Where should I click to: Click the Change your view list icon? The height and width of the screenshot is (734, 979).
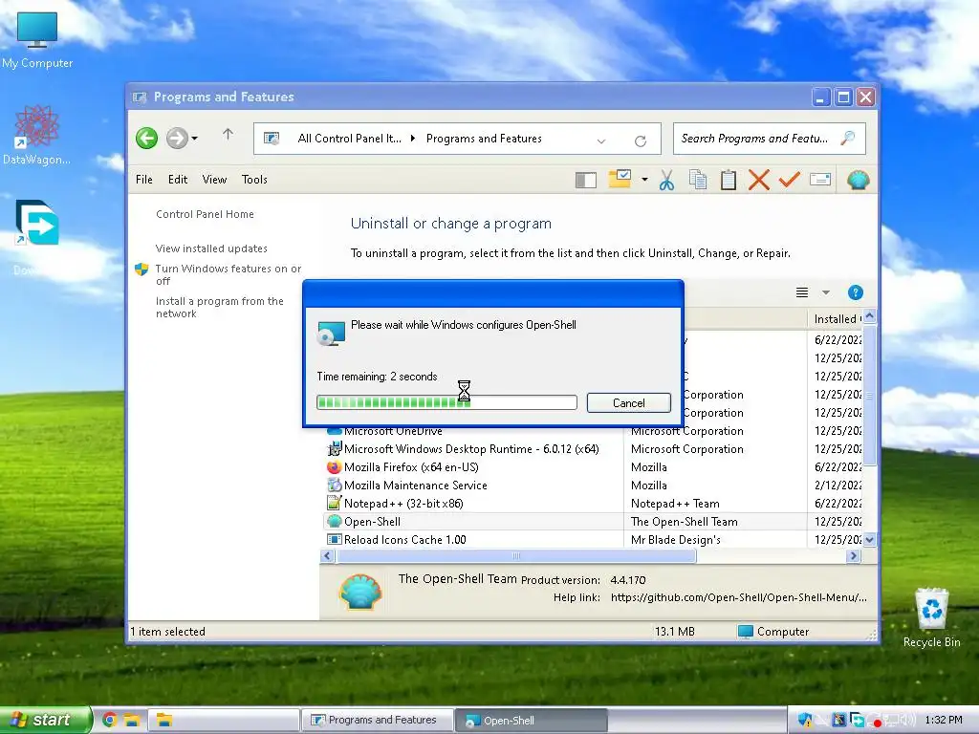802,292
